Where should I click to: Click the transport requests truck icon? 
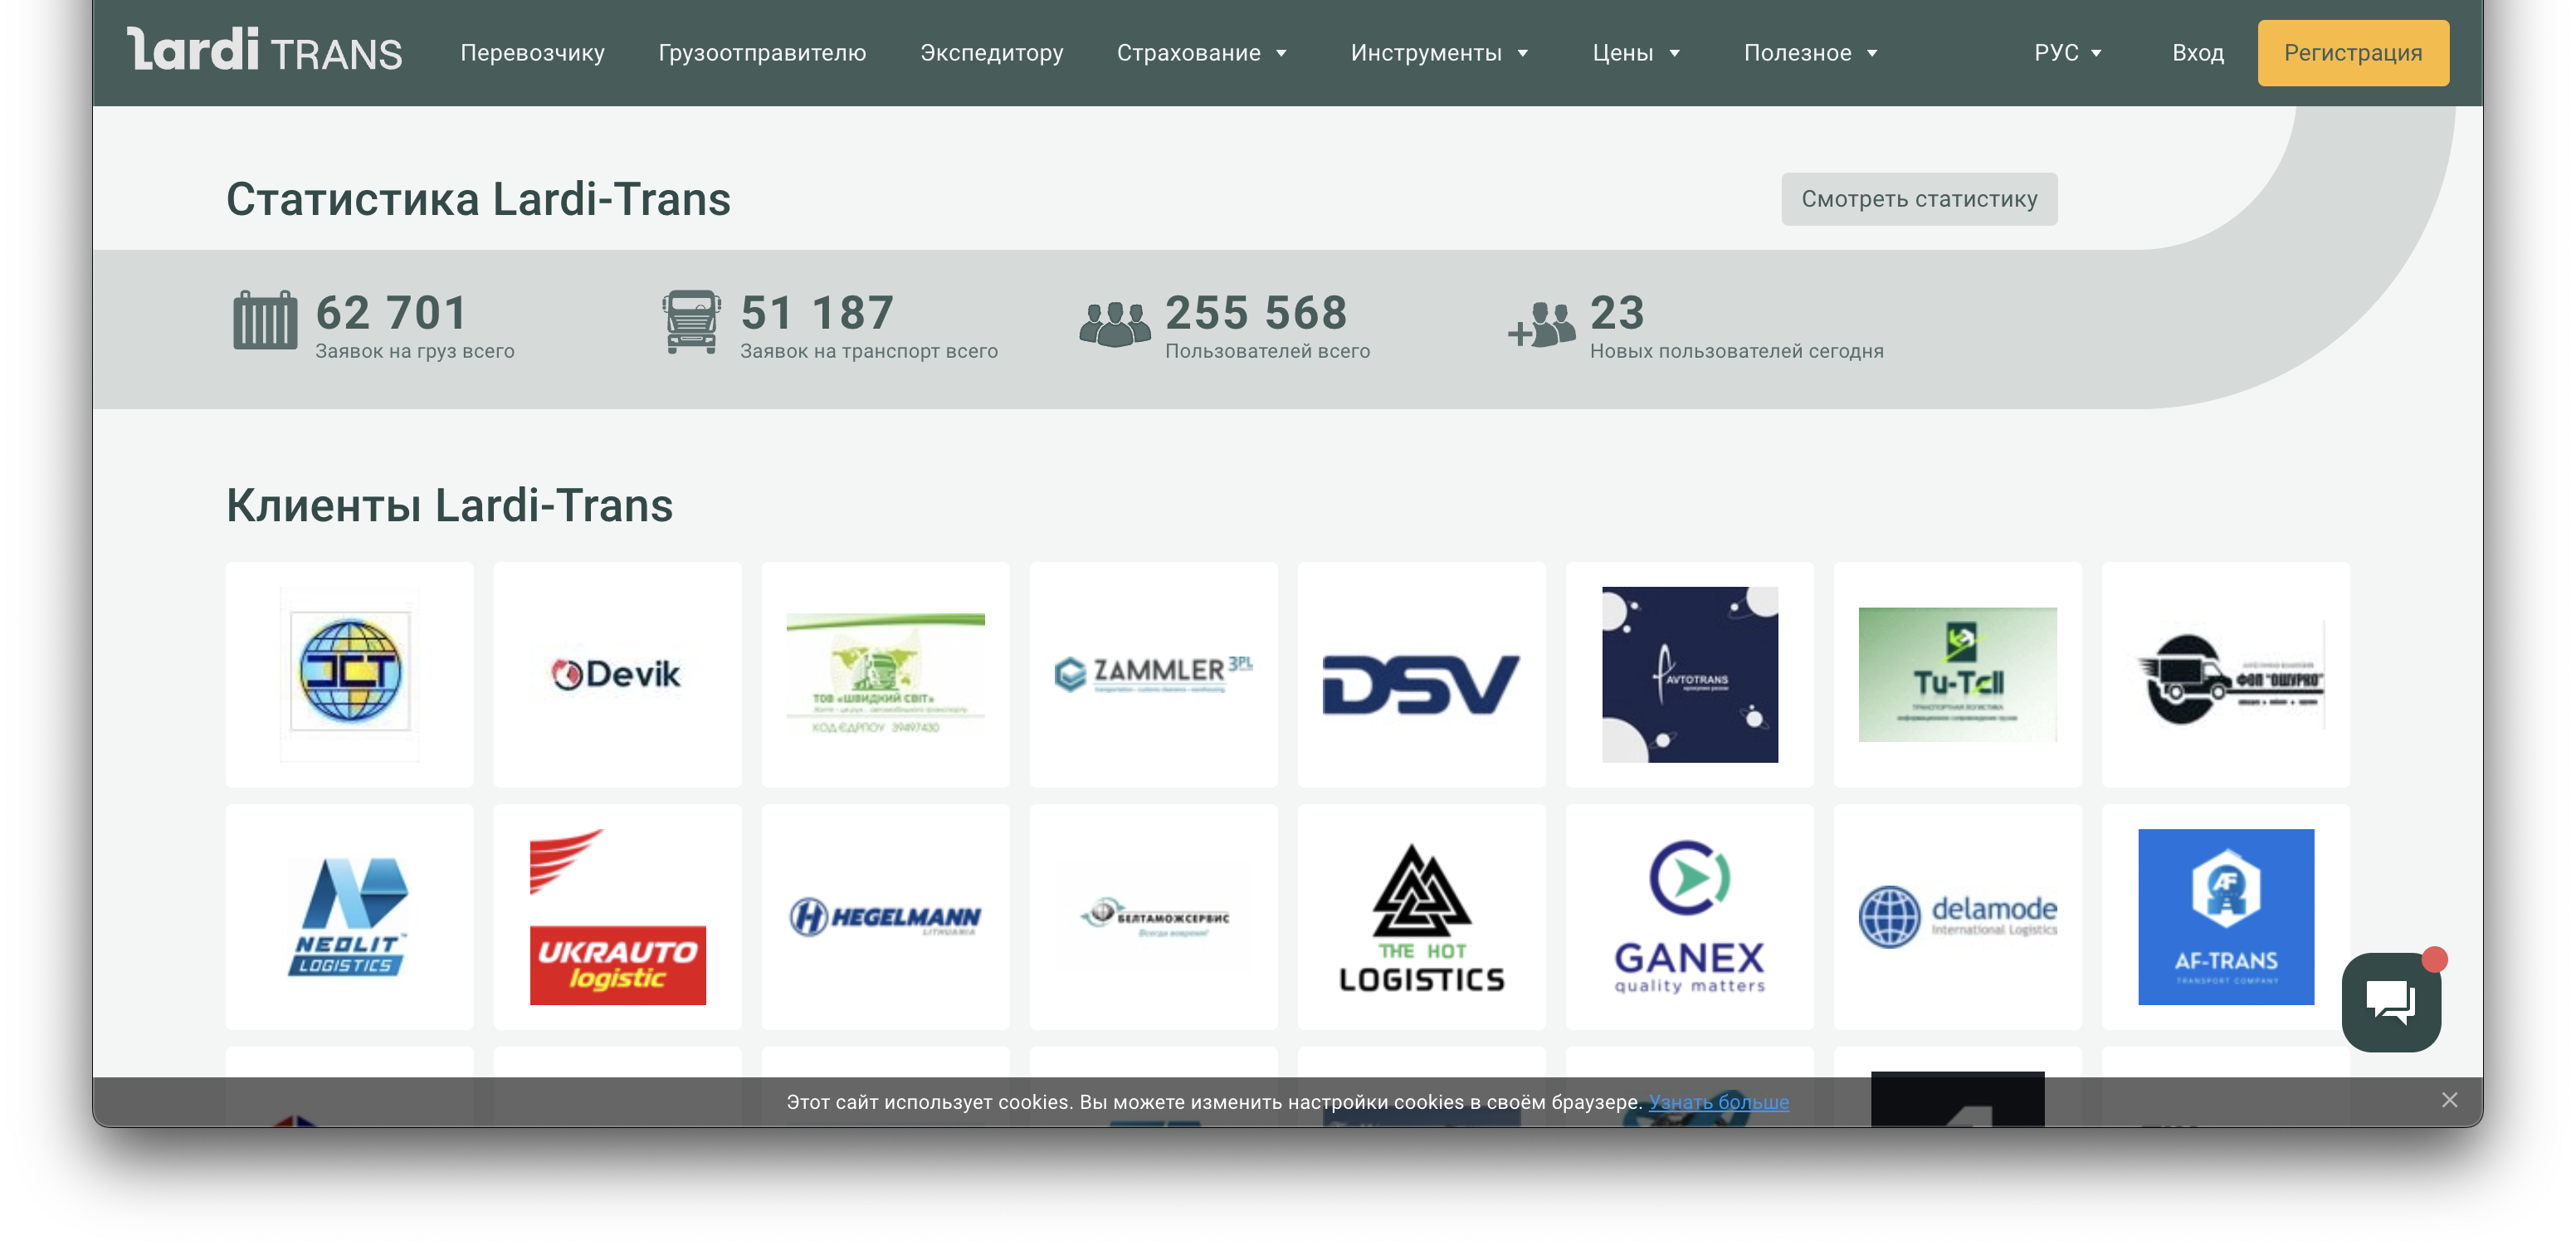[691, 321]
